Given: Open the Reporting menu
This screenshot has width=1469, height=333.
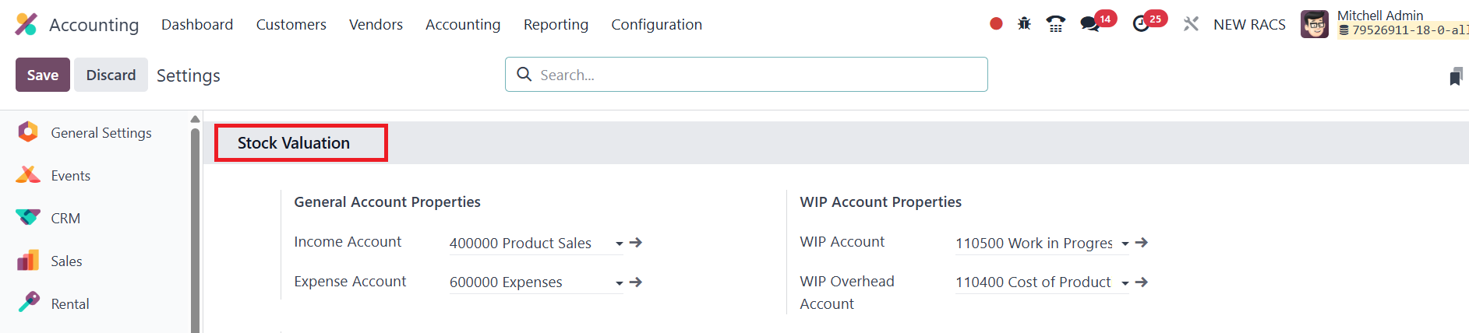Looking at the screenshot, I should tap(556, 25).
